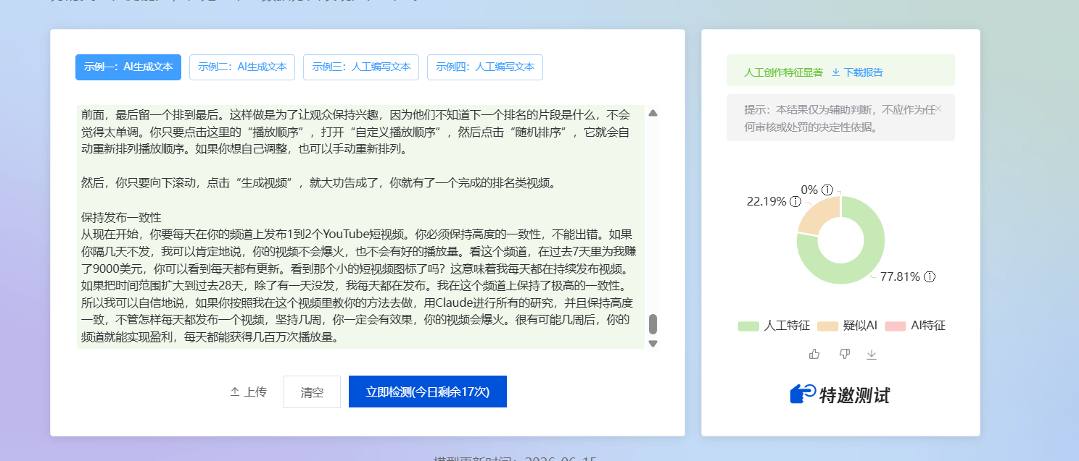Toggle the AI特征 legend entry
The image size is (1079, 461).
[x=915, y=326]
